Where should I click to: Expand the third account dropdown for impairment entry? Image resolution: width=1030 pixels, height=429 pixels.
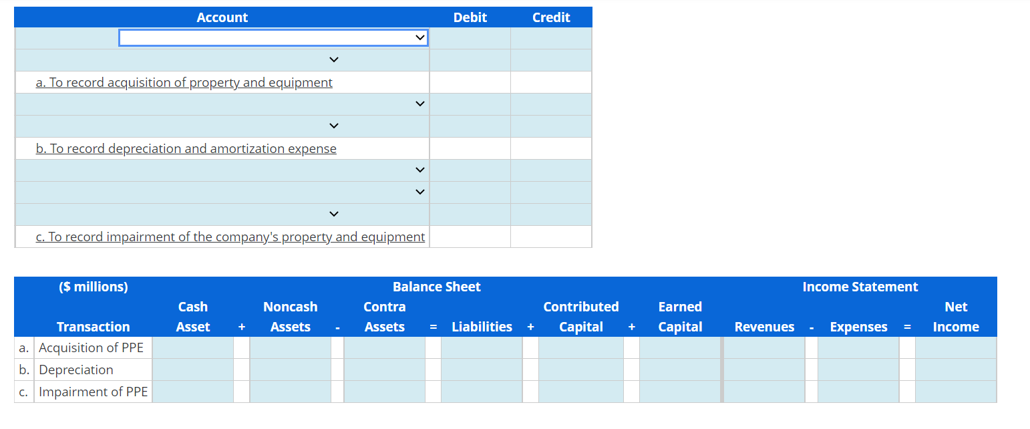tap(222, 214)
